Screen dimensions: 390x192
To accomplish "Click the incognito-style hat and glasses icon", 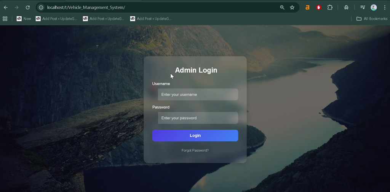I will tap(346, 8).
